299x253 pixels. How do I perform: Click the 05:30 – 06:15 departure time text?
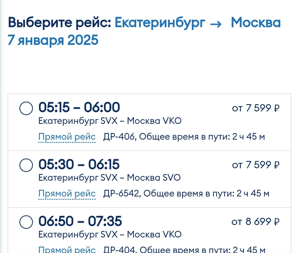pyautogui.click(x=79, y=164)
